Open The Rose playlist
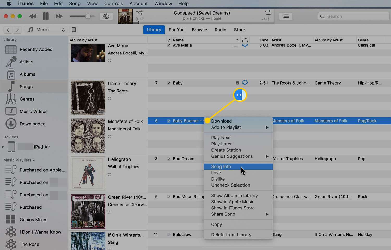391x250 pixels. [34, 244]
